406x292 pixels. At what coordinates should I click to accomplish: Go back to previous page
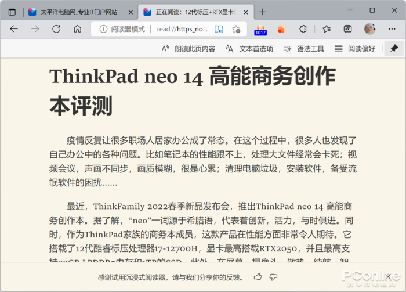[14, 29]
